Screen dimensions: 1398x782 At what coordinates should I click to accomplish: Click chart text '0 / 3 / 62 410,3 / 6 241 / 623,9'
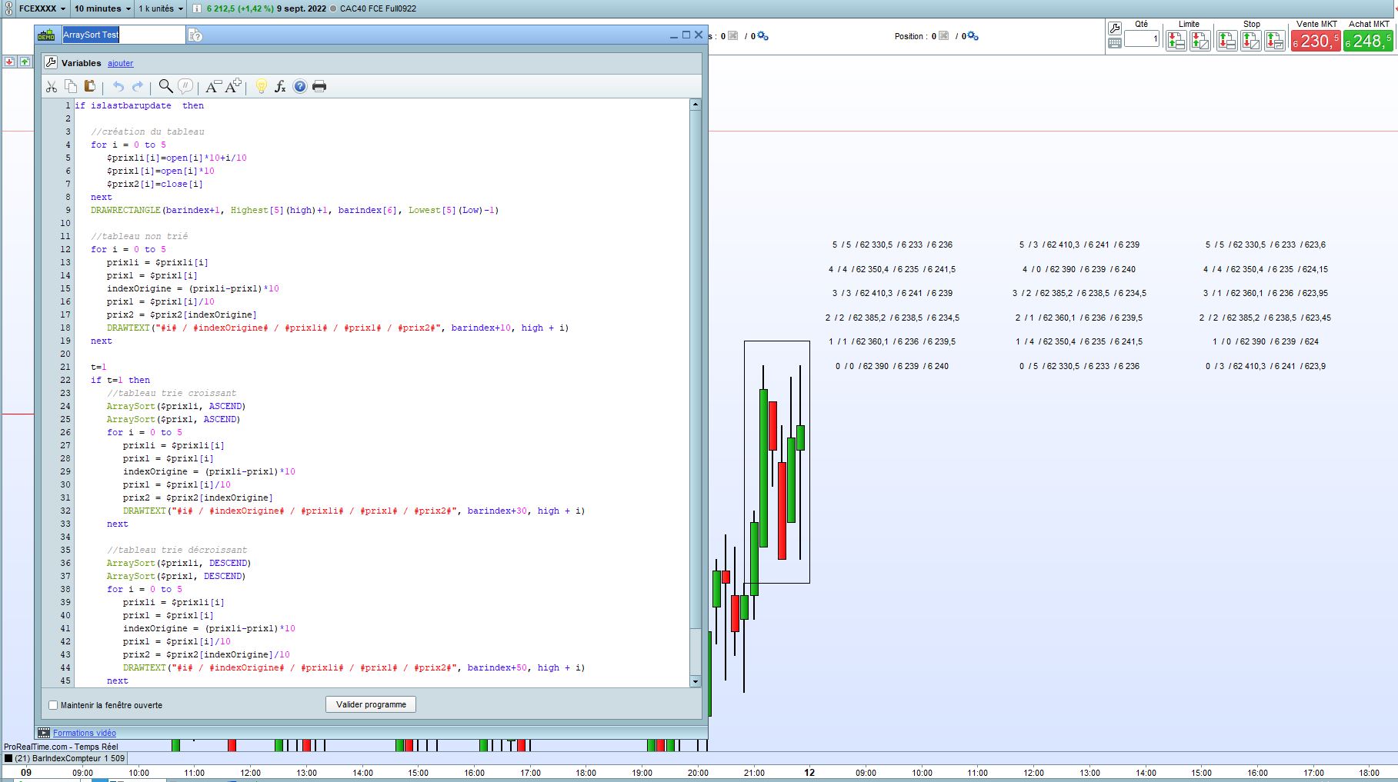[x=1266, y=366]
